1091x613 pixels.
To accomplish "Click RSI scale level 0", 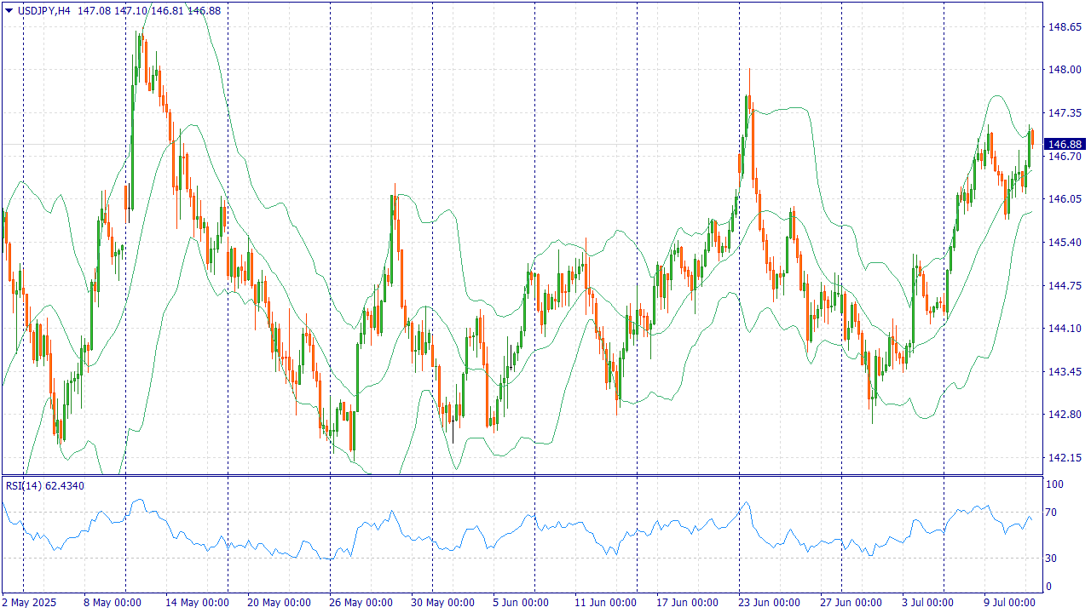I will pos(1050,587).
